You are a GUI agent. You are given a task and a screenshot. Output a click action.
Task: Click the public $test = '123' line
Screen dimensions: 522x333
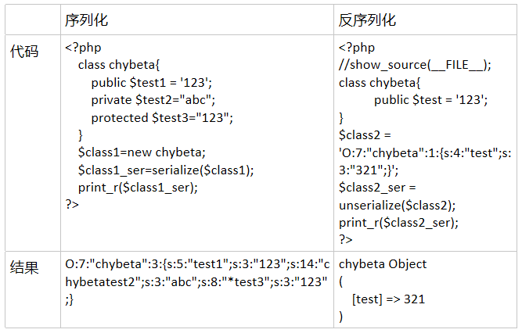[x=430, y=100]
